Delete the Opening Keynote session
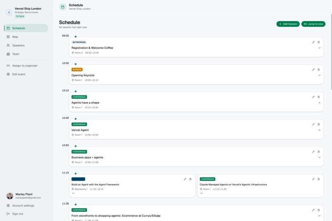The width and height of the screenshot is (332, 221). 319,70
